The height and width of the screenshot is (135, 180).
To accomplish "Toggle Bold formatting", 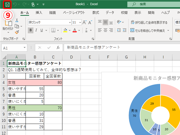I will tap(31, 30).
